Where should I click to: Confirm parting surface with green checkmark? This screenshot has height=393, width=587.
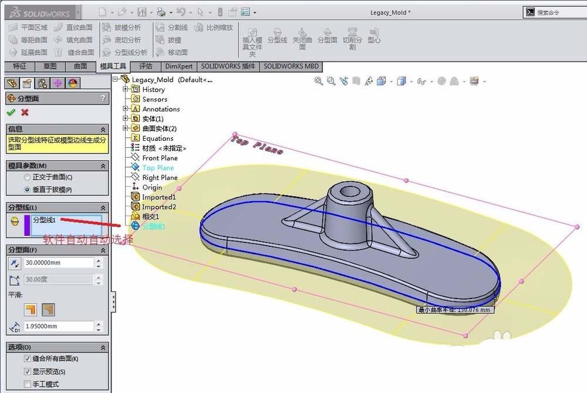[11, 113]
